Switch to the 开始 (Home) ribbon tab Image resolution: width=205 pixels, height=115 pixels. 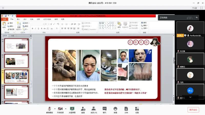click(x=12, y=19)
